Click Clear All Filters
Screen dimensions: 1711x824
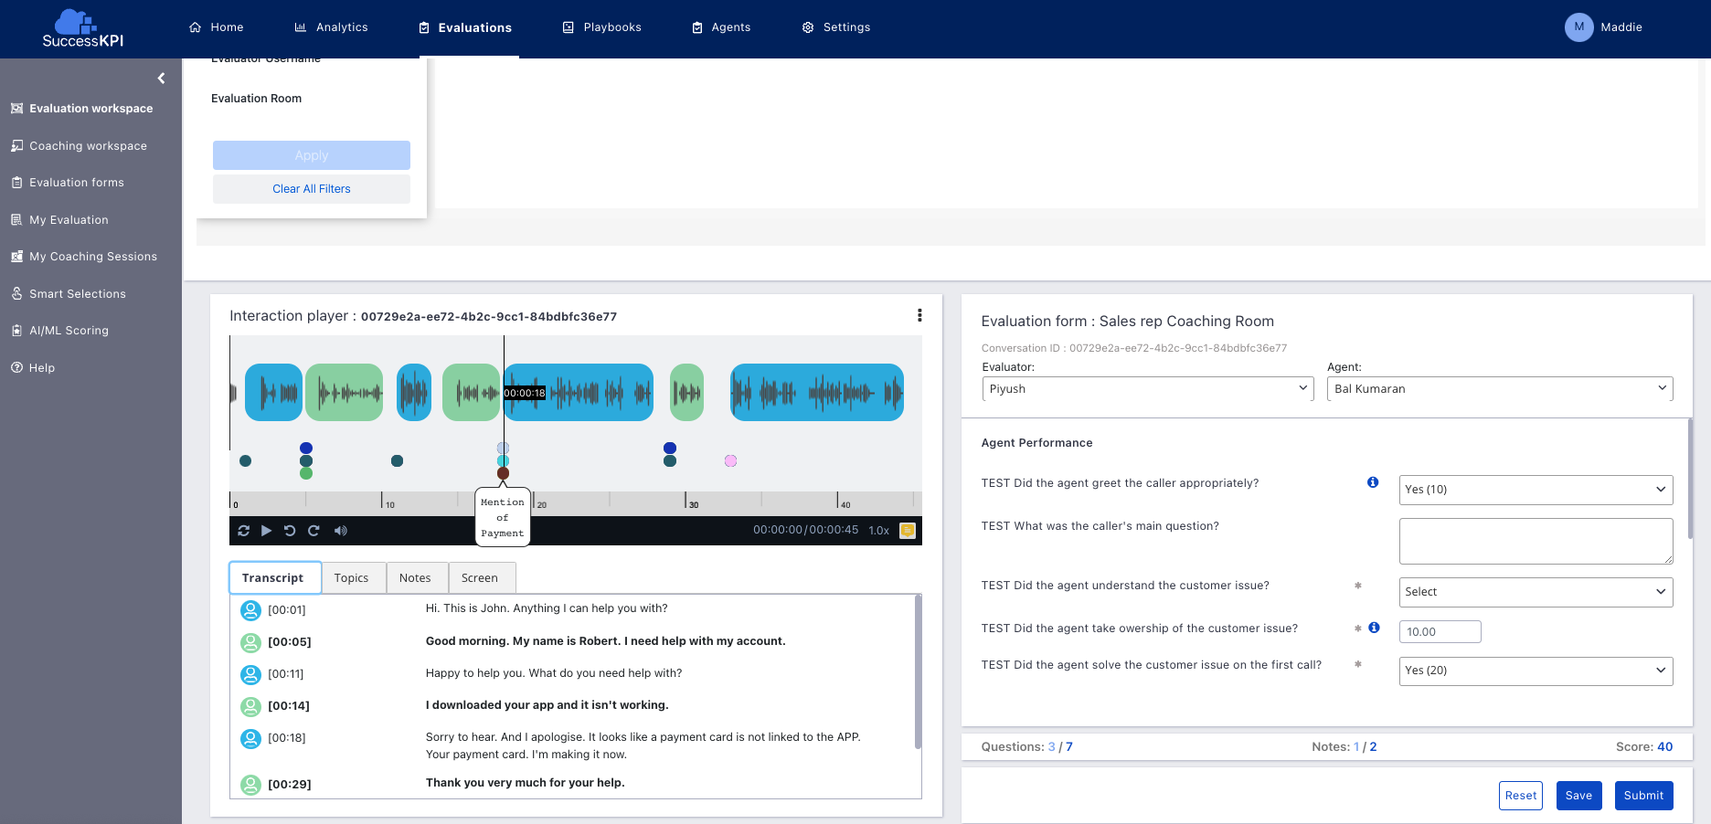312,189
